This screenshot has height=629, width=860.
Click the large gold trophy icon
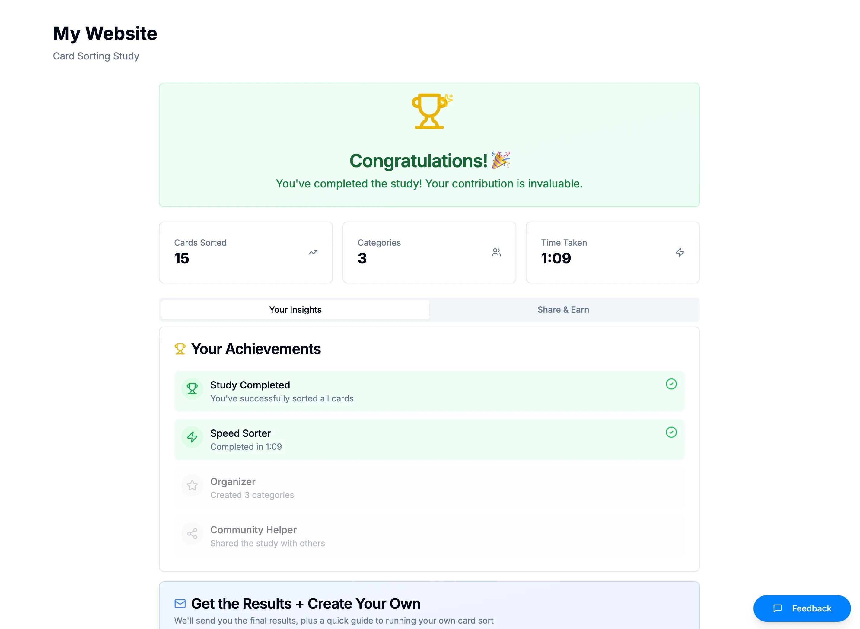[x=429, y=111]
